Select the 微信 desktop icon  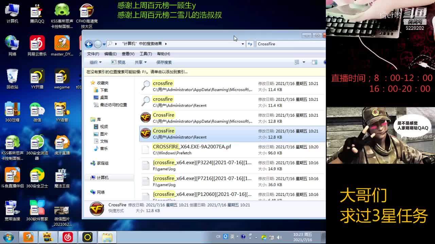pyautogui.click(x=37, y=112)
